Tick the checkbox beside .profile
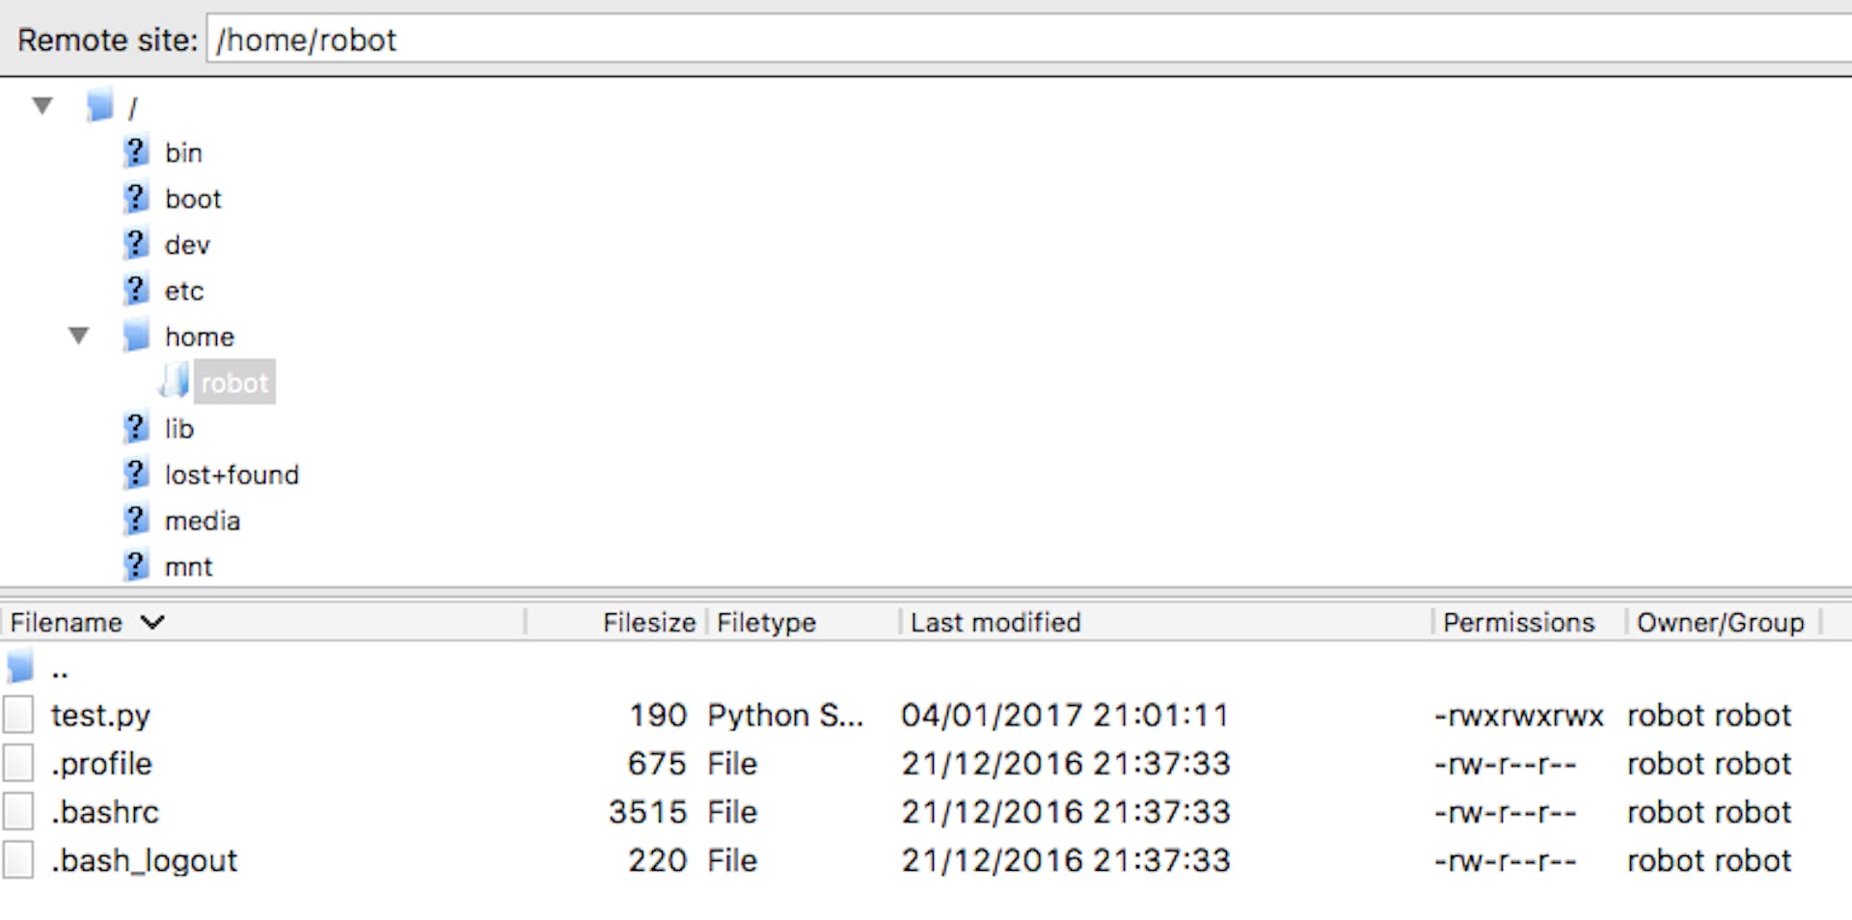 [18, 762]
